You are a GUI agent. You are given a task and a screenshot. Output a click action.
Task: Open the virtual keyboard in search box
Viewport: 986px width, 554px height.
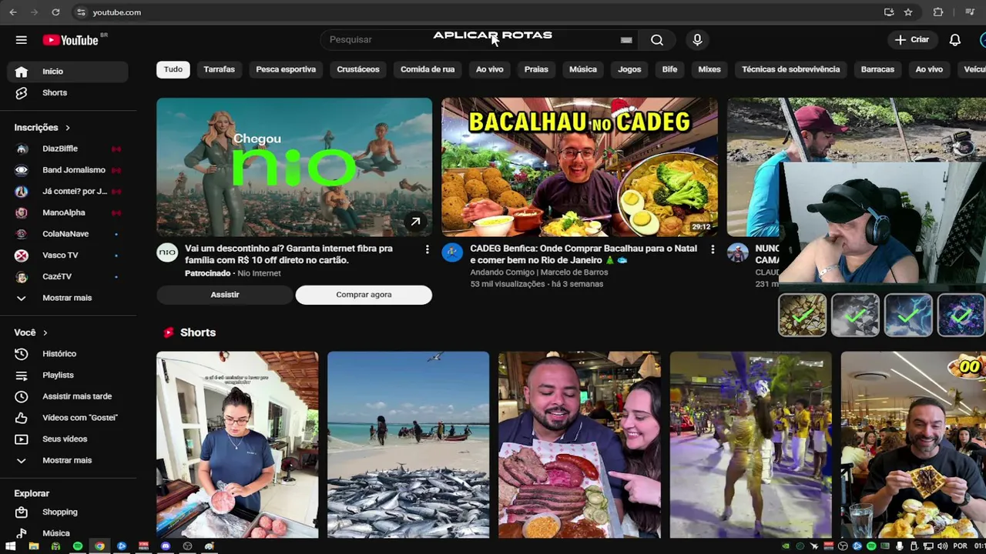[626, 40]
